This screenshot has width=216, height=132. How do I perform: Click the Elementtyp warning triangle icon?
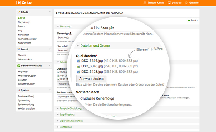[x=70, y=33]
